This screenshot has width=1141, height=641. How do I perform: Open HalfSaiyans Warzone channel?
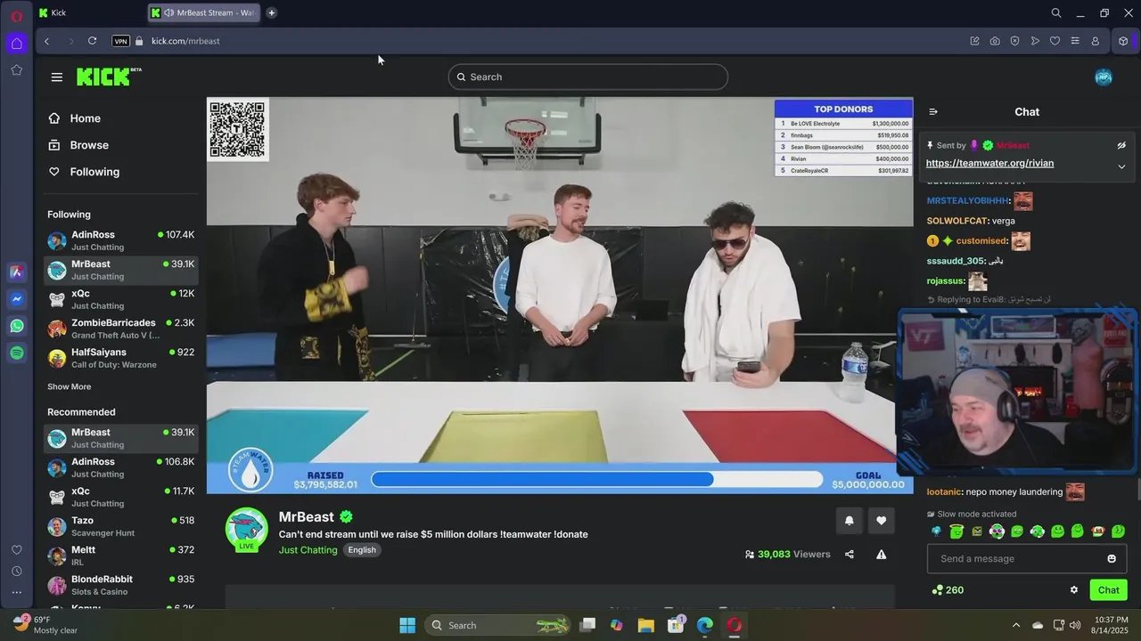120,358
